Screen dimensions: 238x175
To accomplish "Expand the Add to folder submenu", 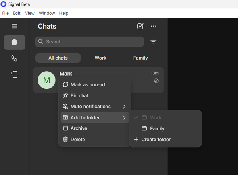I will coord(94,118).
